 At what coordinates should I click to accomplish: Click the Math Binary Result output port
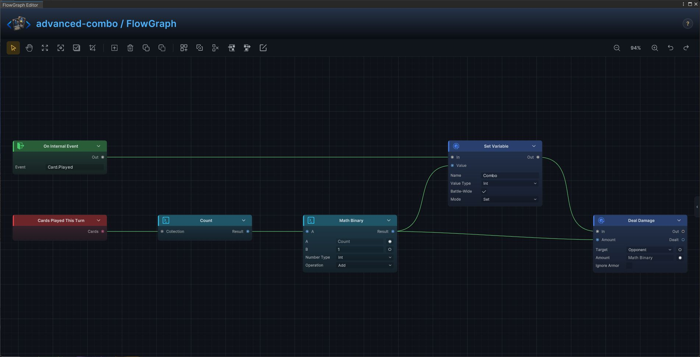(393, 231)
